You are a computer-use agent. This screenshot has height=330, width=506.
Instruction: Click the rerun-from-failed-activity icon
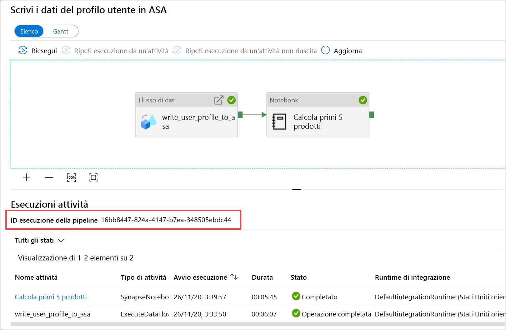(177, 50)
